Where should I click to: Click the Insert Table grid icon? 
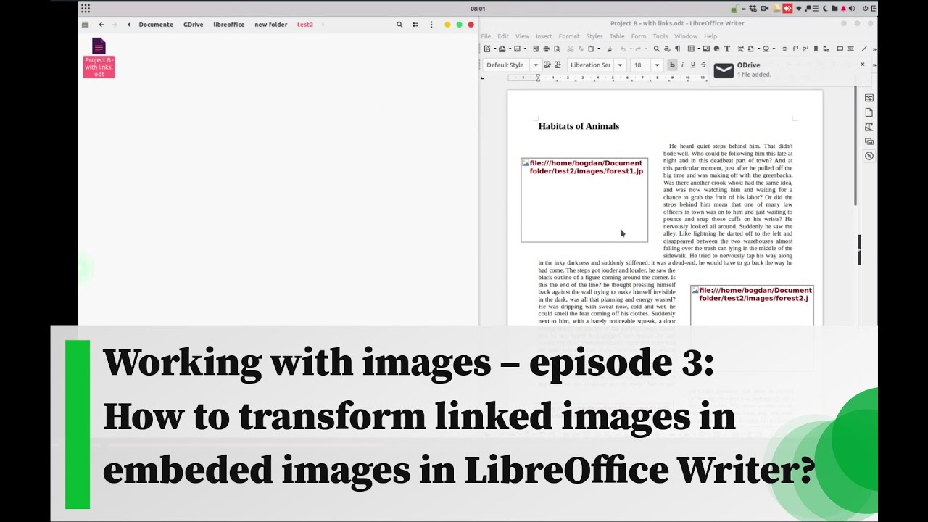(x=691, y=49)
